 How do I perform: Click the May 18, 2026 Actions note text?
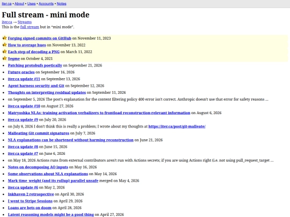pyautogui.click(x=141, y=160)
